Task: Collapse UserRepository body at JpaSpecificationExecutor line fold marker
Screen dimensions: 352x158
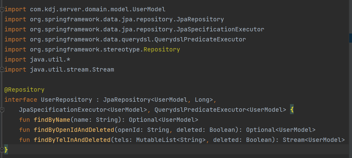Action: [2, 110]
